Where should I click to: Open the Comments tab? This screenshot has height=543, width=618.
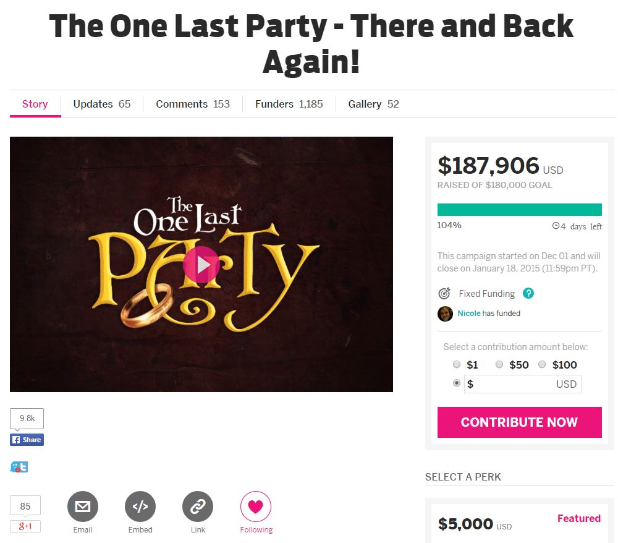click(193, 104)
